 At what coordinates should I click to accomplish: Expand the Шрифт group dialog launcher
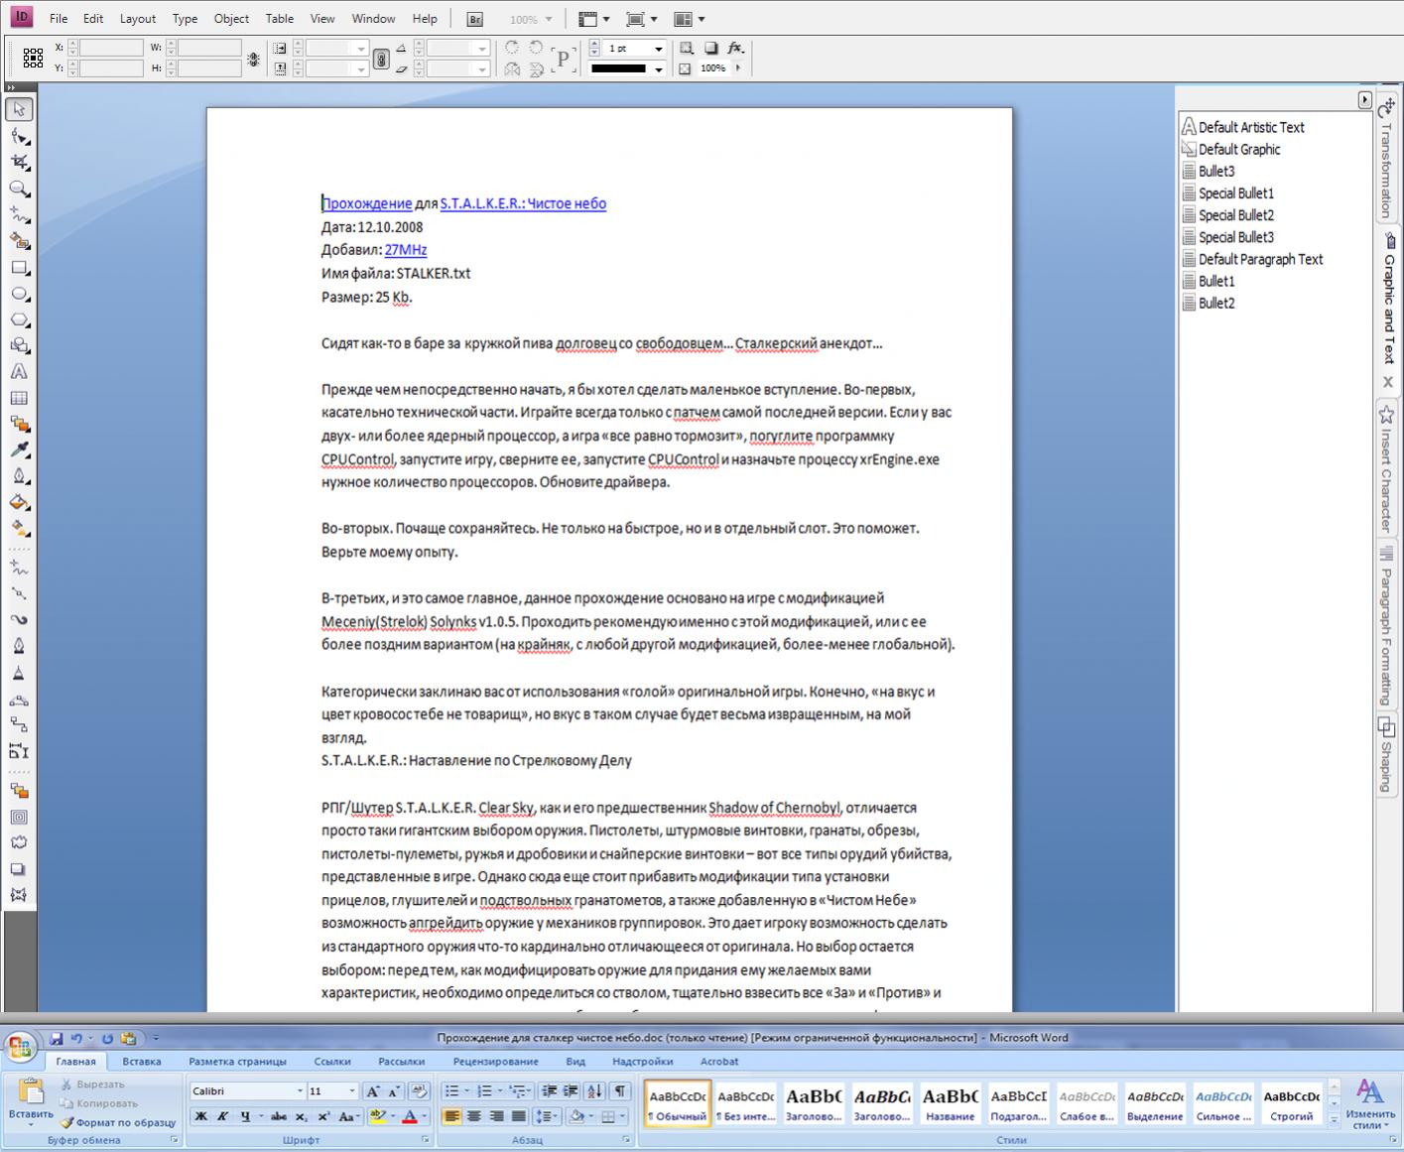pyautogui.click(x=426, y=1140)
